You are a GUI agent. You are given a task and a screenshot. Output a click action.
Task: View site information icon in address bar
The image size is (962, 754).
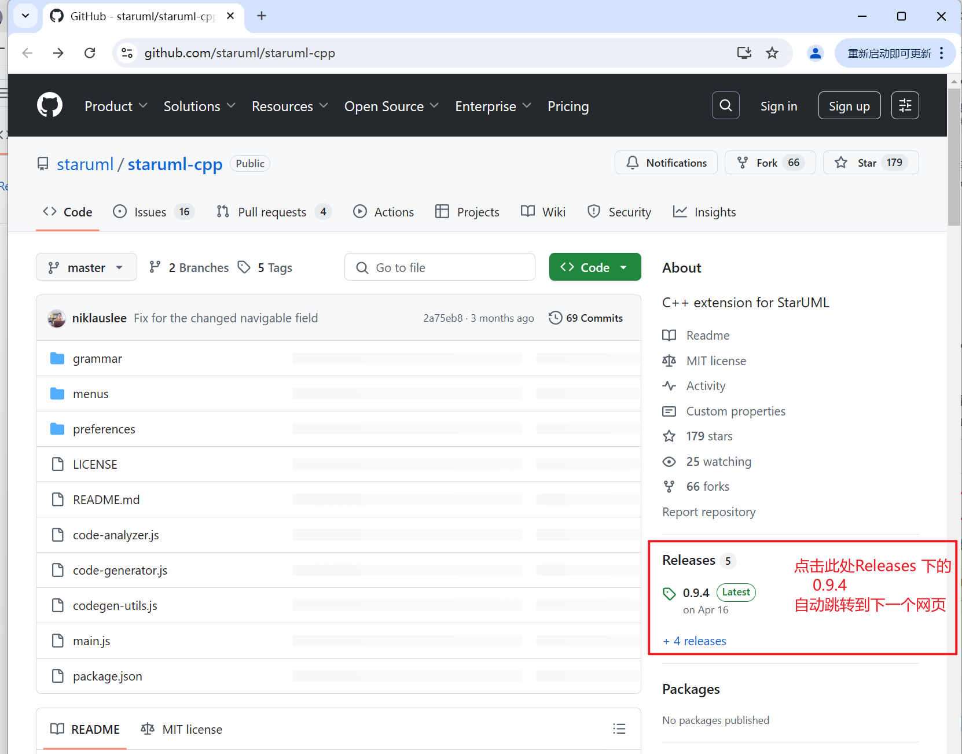point(127,53)
